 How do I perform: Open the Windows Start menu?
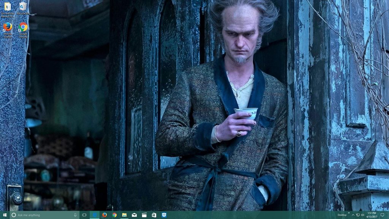(5, 215)
